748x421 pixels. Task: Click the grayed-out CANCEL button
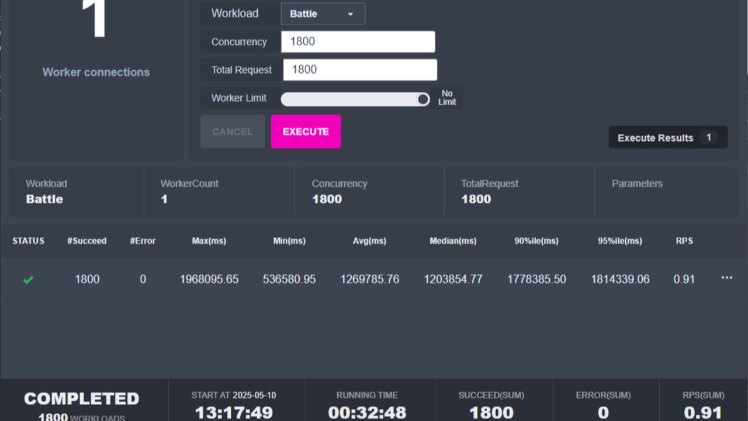click(x=232, y=132)
